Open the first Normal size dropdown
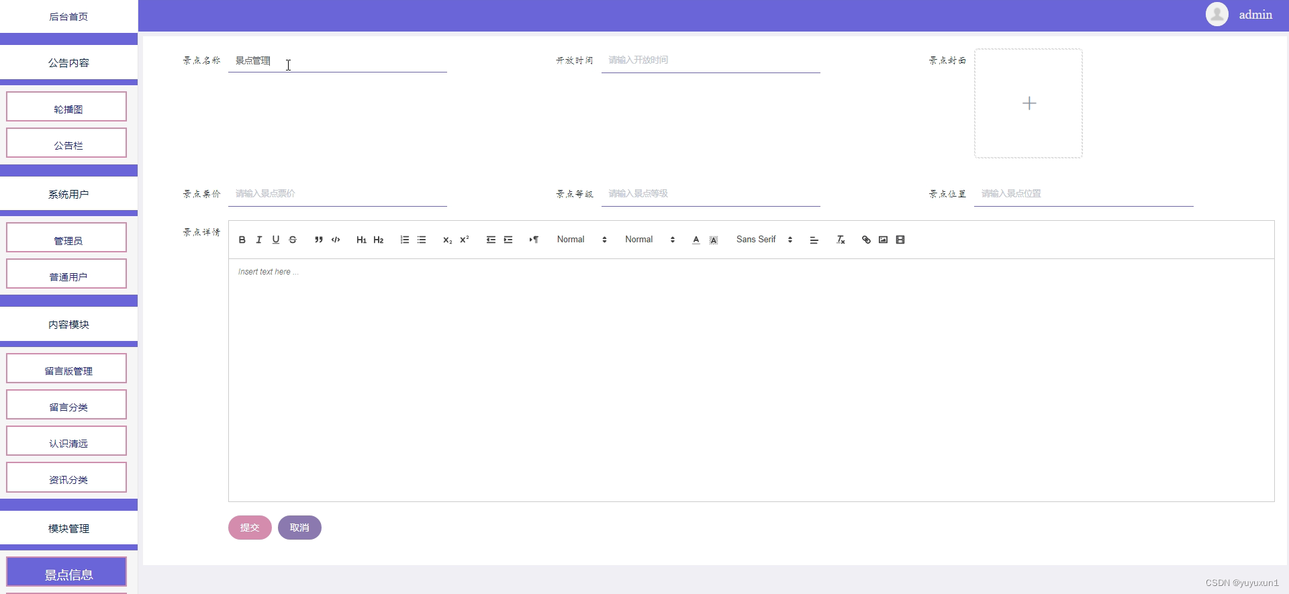1289x594 pixels. (581, 240)
